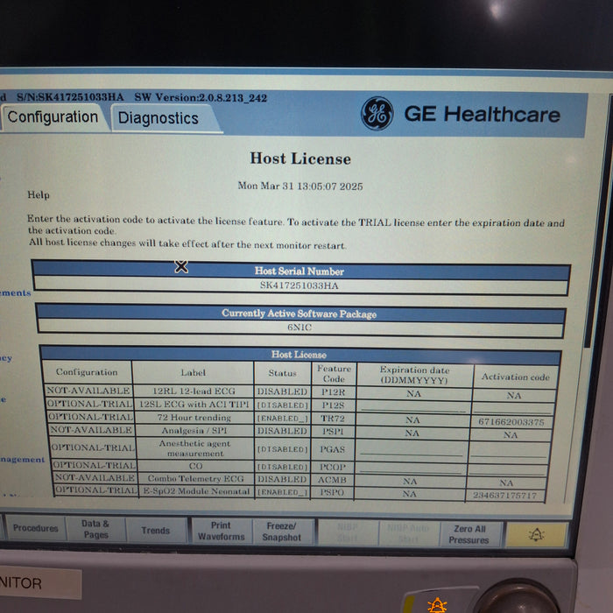Screen dimensions: 613x613
Task: Click the 72 Hour trending activation code field
Action: coord(511,421)
